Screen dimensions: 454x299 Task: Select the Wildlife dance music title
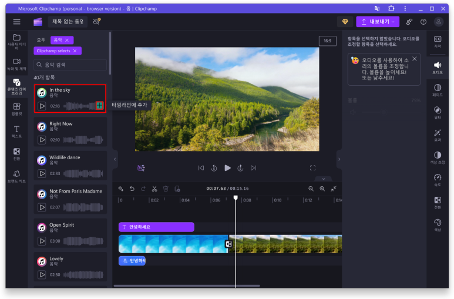(x=65, y=157)
